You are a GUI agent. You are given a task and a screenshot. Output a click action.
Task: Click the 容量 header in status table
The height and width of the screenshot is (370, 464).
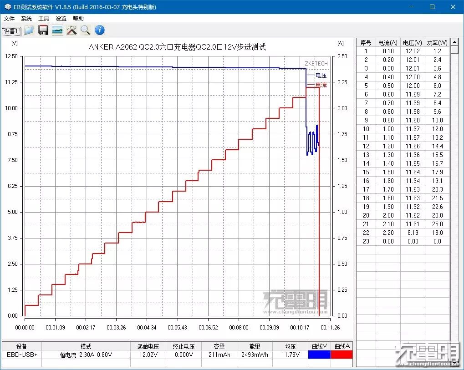tap(219, 346)
